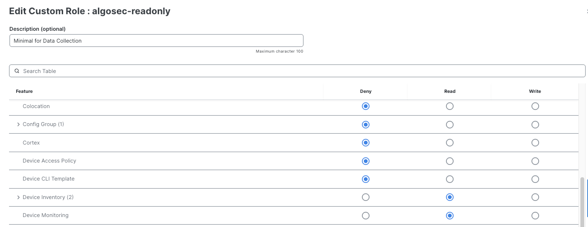
Task: Select Read for Config Group
Action: coord(449,125)
